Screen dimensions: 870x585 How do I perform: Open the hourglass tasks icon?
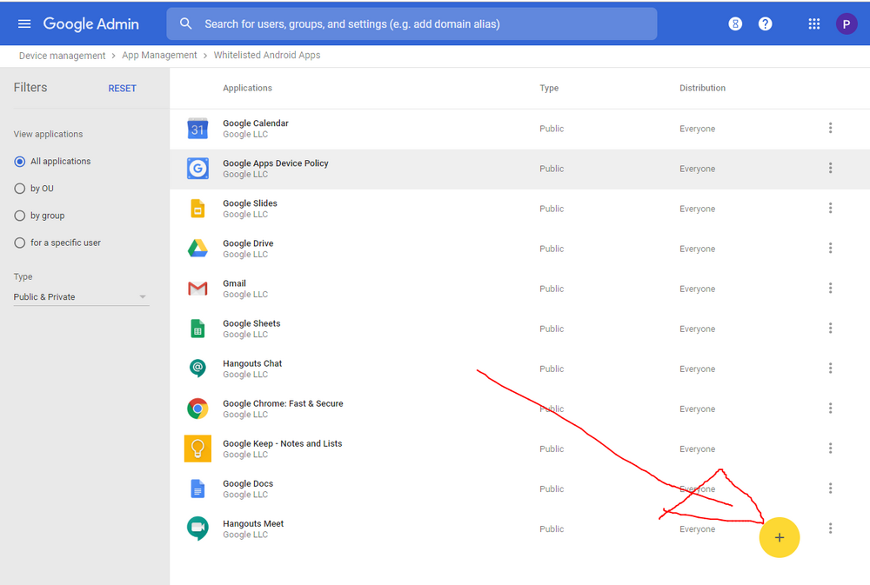[735, 23]
